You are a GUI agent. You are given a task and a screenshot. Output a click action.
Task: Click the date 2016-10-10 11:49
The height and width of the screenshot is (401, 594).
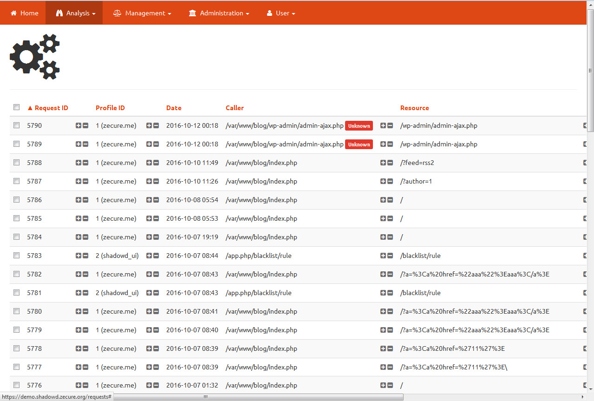point(192,163)
